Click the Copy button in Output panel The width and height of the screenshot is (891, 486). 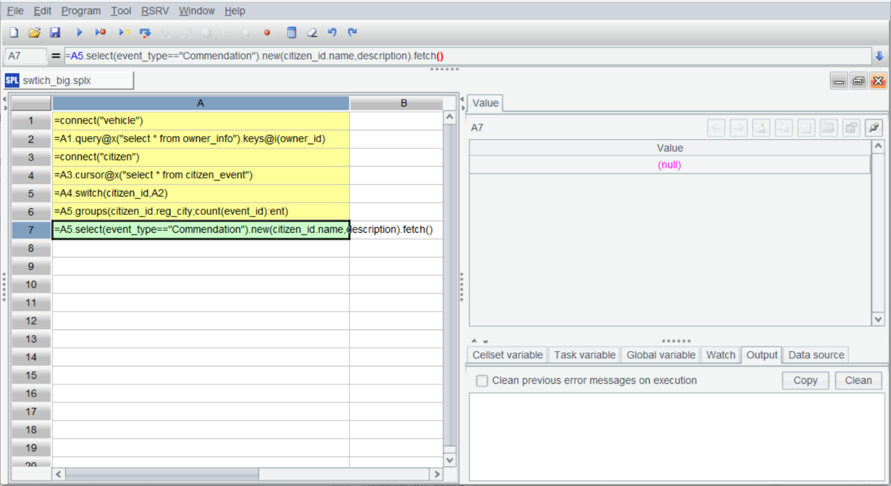pyautogui.click(x=806, y=381)
